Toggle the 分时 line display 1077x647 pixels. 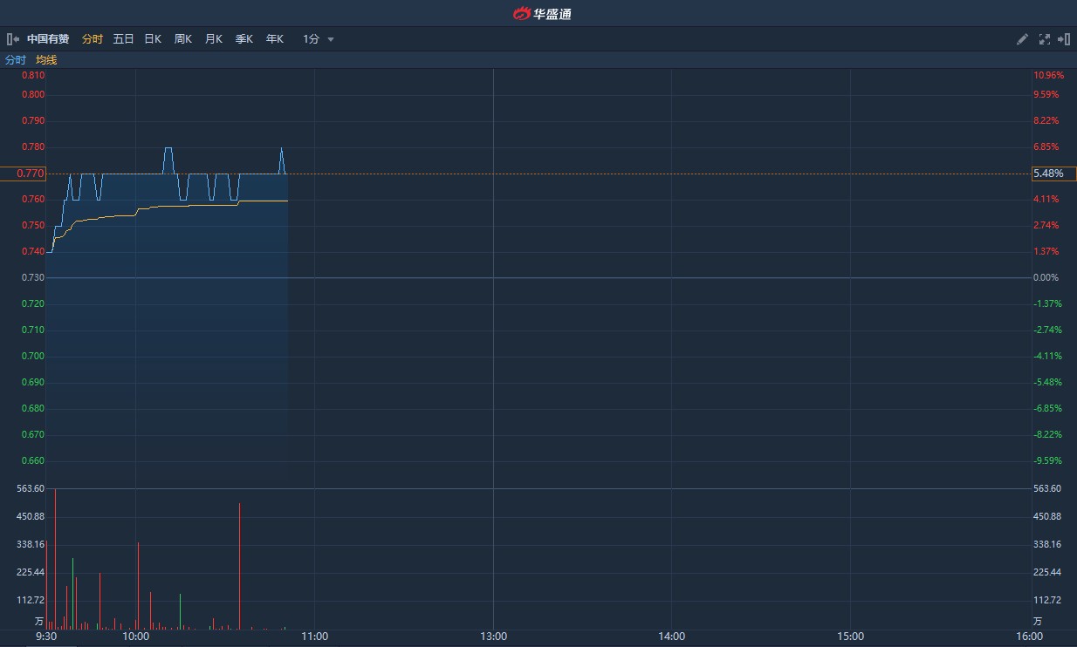(15, 60)
